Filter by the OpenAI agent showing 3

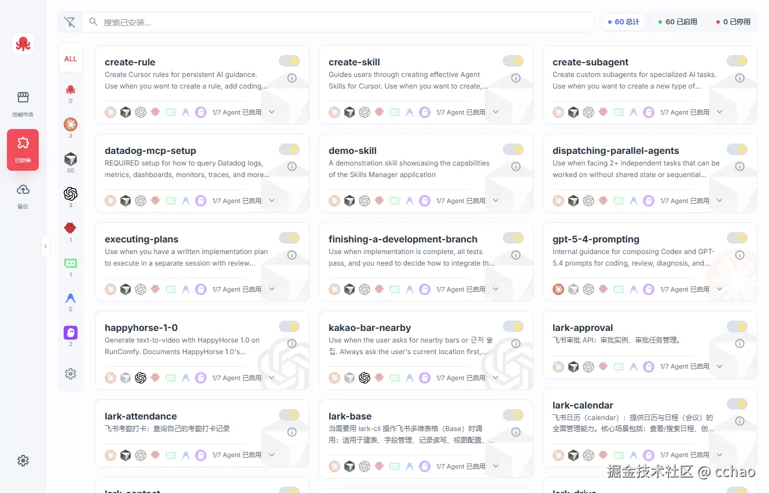(71, 197)
